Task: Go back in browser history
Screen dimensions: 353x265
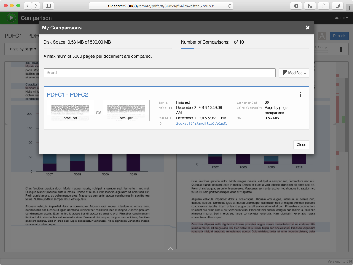Action: [28, 6]
